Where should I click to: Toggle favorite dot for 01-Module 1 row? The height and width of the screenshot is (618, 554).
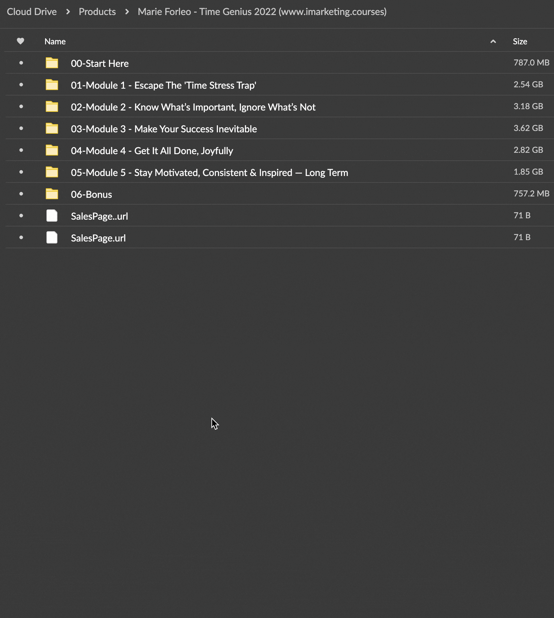[21, 85]
